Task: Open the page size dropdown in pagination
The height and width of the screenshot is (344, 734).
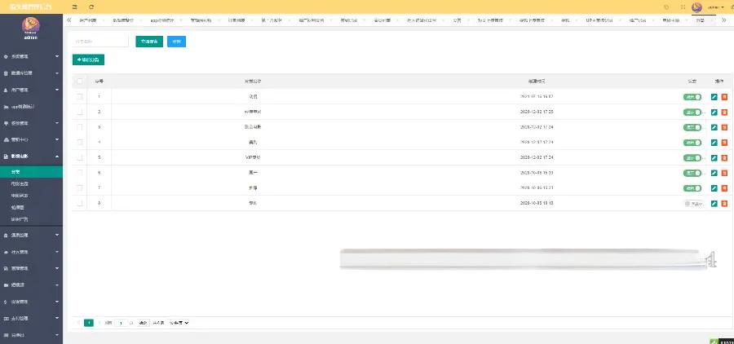Action: point(179,323)
